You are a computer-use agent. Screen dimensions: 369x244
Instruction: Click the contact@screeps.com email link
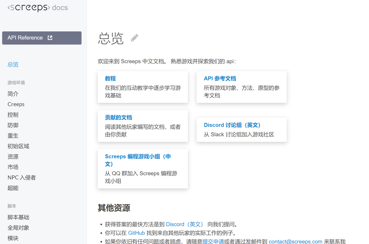tap(295, 241)
